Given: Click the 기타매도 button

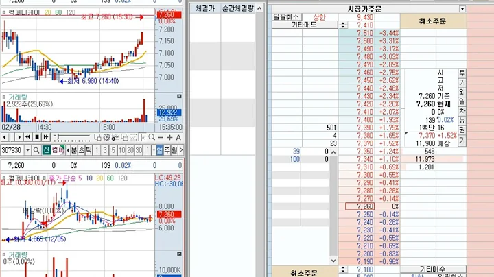Looking at the screenshot, I should 305,25.
